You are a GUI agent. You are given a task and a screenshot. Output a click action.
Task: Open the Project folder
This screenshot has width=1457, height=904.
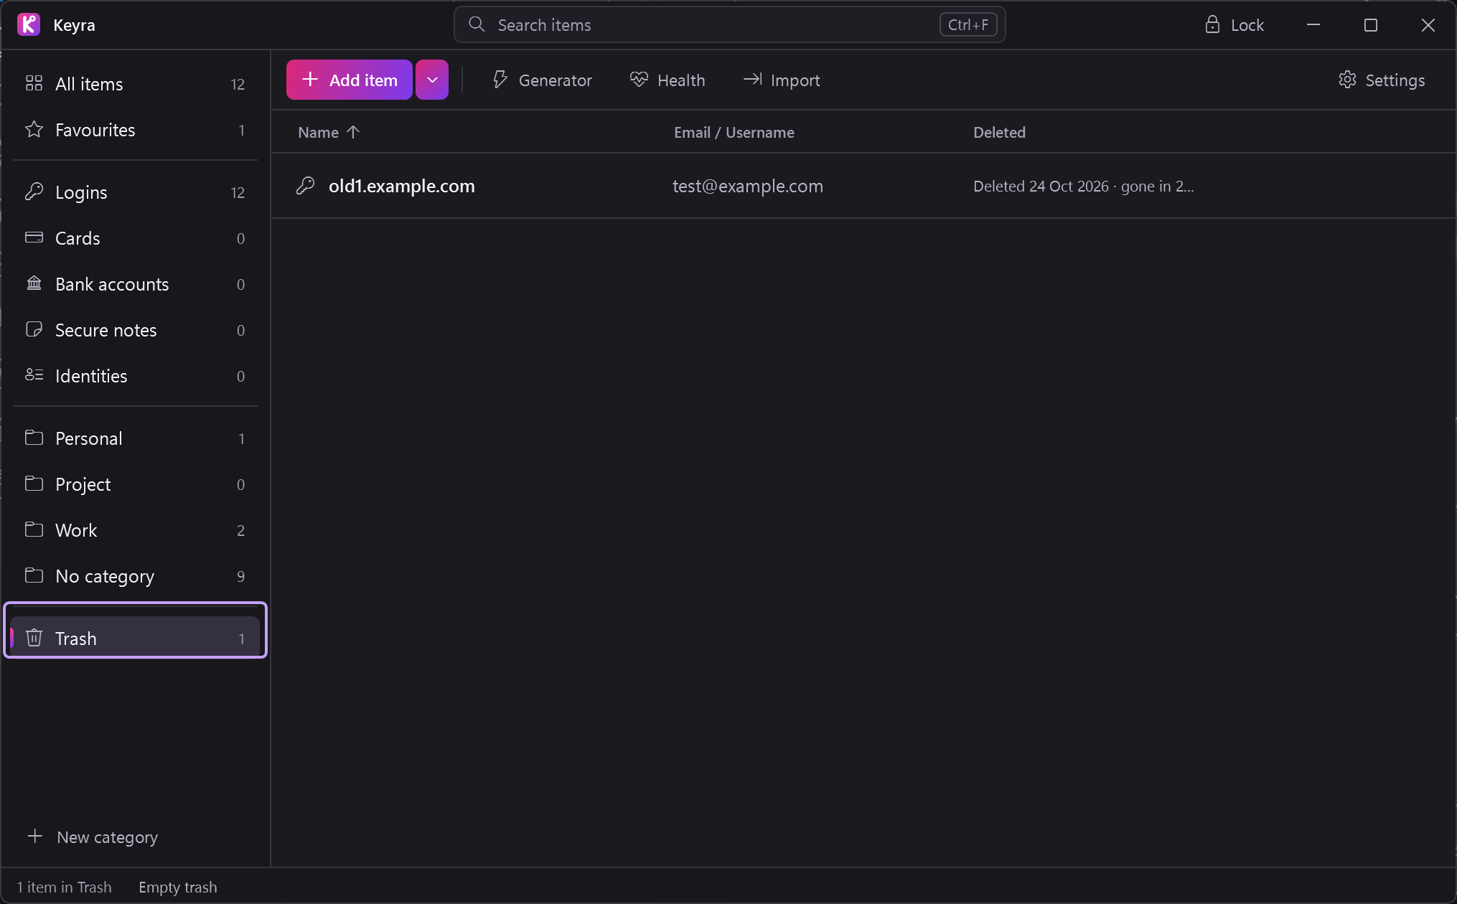tap(135, 484)
